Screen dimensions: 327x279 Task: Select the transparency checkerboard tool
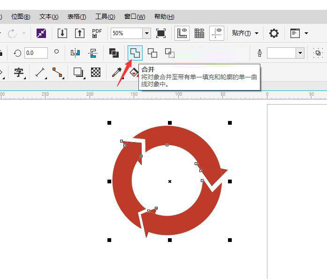(x=96, y=73)
